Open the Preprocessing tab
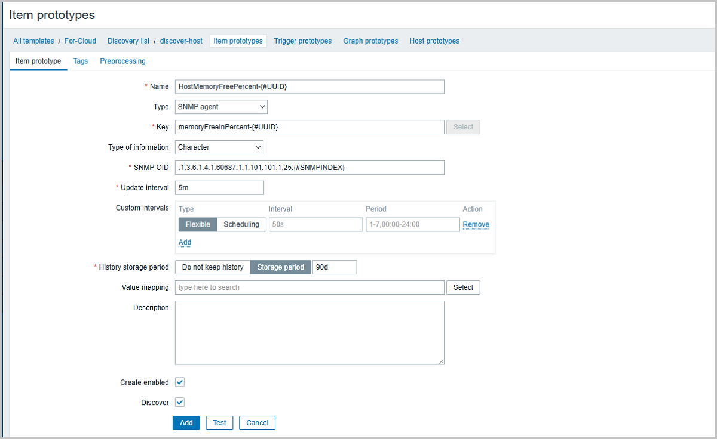717x439 pixels. pos(122,61)
